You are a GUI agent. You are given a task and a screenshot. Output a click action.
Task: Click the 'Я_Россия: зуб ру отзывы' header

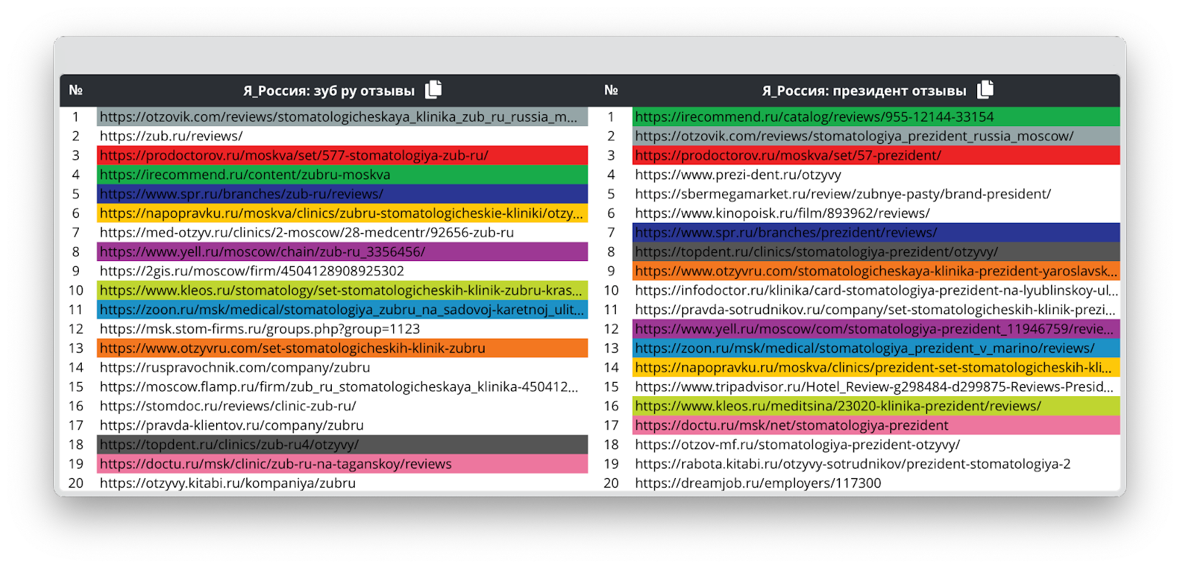(x=329, y=91)
